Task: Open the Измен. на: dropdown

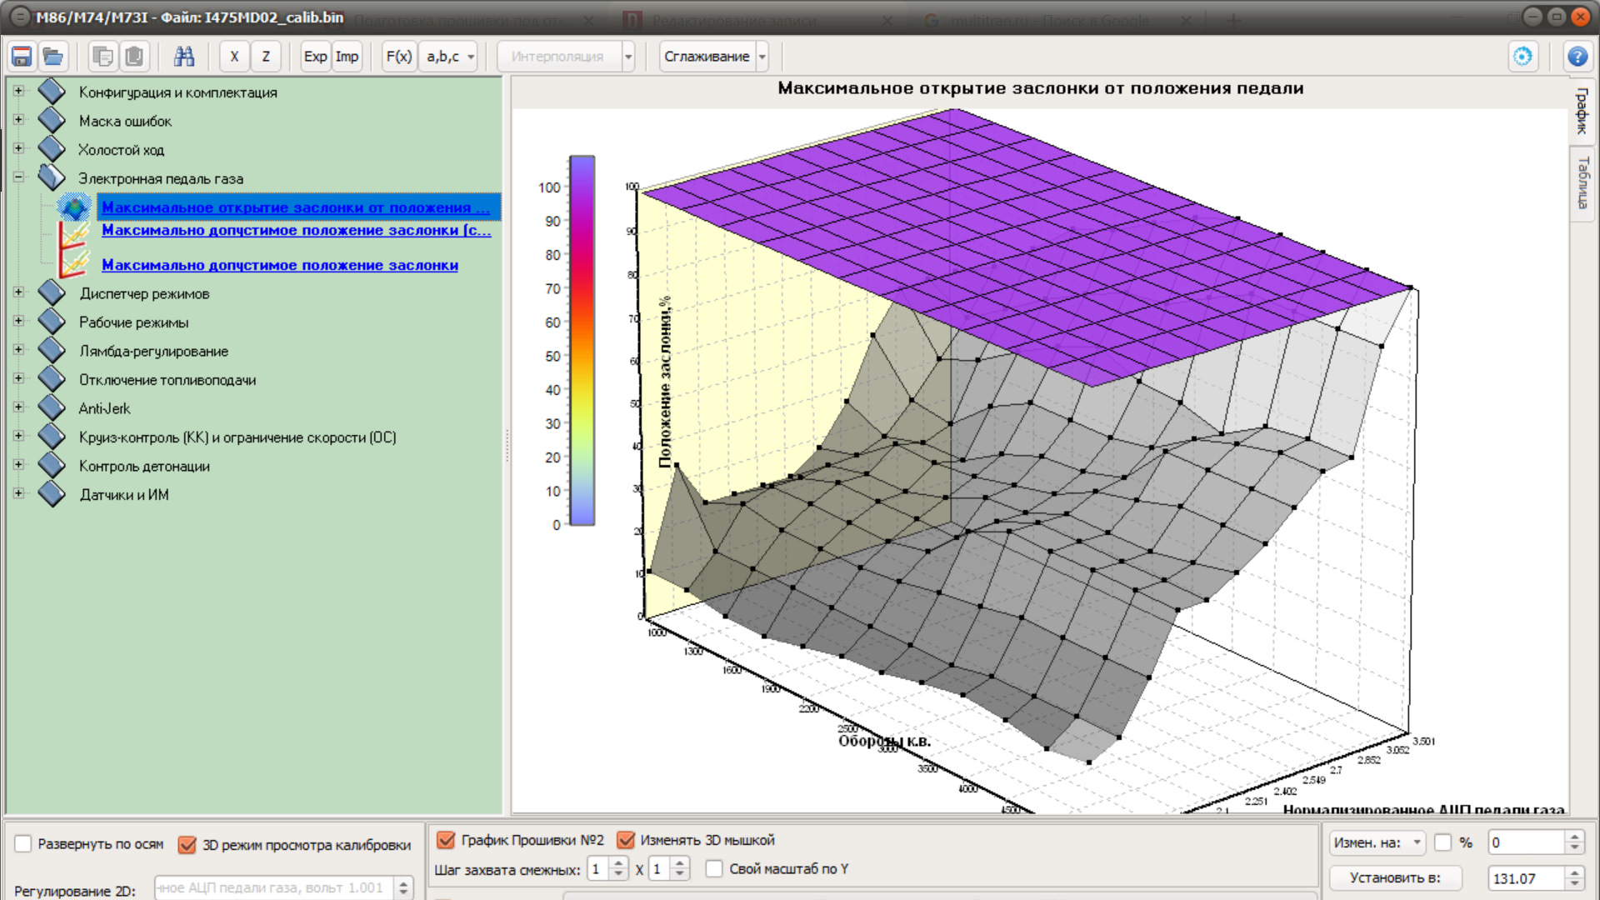Action: tap(1377, 842)
